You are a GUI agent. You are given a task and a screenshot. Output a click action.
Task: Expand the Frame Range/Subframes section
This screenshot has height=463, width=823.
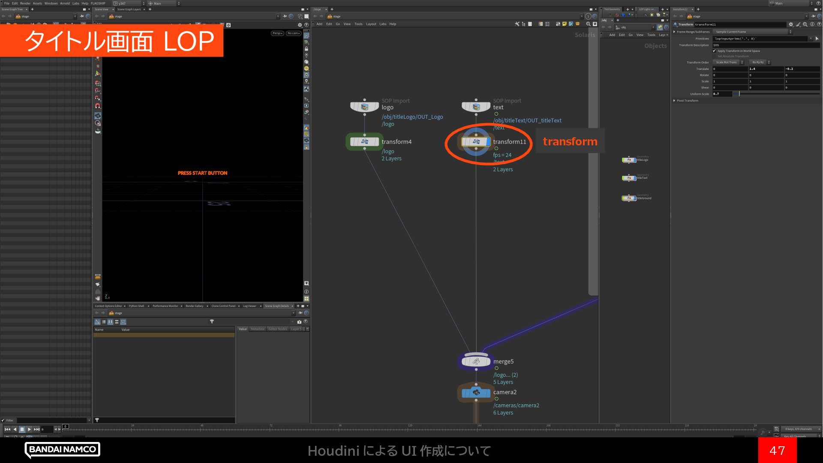click(674, 32)
